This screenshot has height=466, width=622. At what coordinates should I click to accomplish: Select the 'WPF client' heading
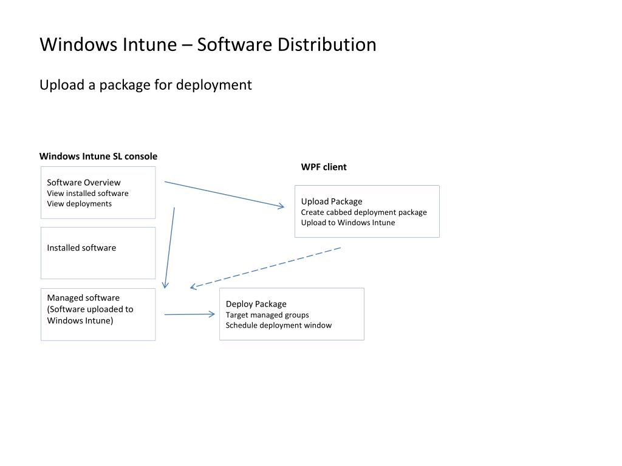coord(324,167)
